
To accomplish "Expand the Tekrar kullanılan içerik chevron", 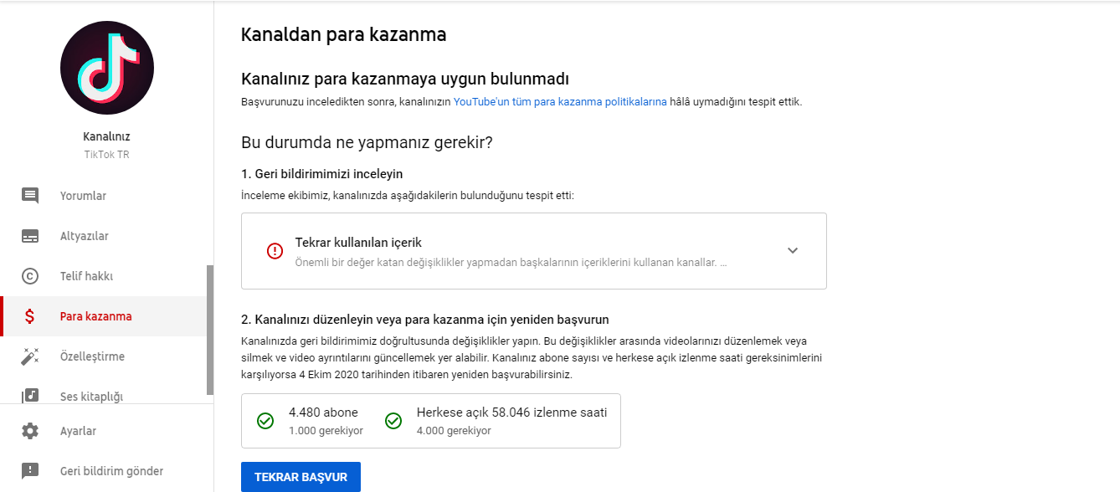I will coord(793,250).
